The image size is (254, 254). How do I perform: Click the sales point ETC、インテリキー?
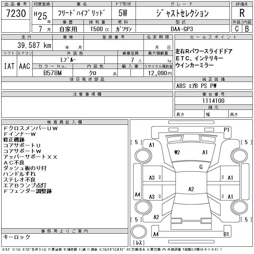tap(199, 58)
